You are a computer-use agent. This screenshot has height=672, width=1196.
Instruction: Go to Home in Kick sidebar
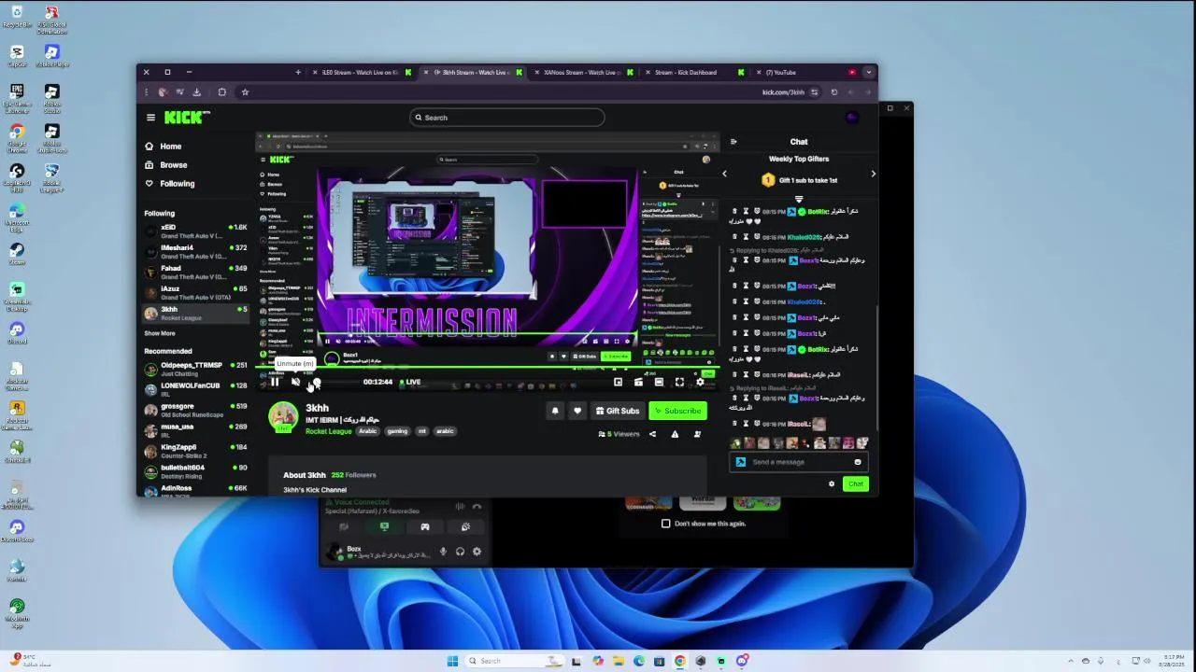170,147
